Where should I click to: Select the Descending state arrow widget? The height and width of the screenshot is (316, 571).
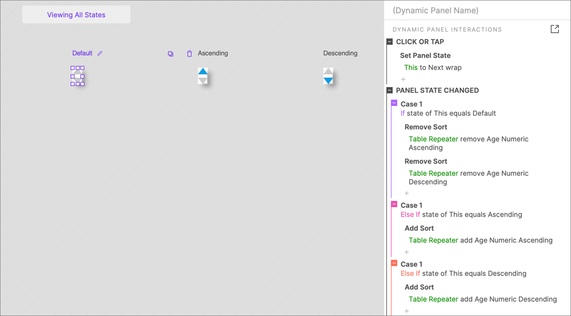328,76
